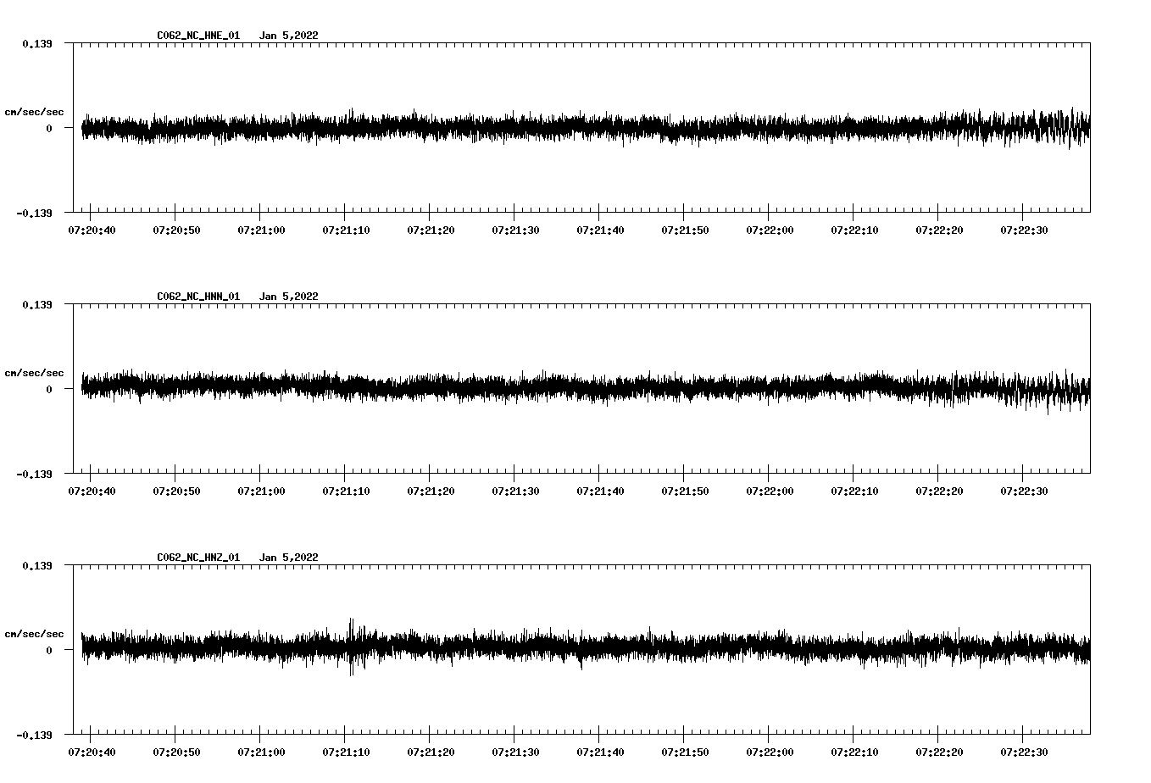
Task: Click 07:20:40 time label on HNE axis
Action: coord(92,230)
